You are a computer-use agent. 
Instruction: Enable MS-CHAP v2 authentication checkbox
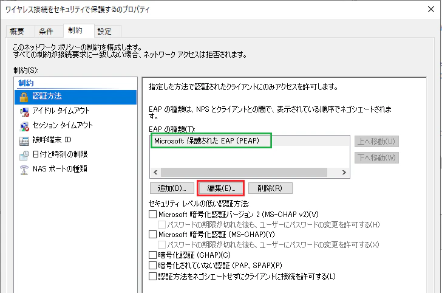point(152,214)
